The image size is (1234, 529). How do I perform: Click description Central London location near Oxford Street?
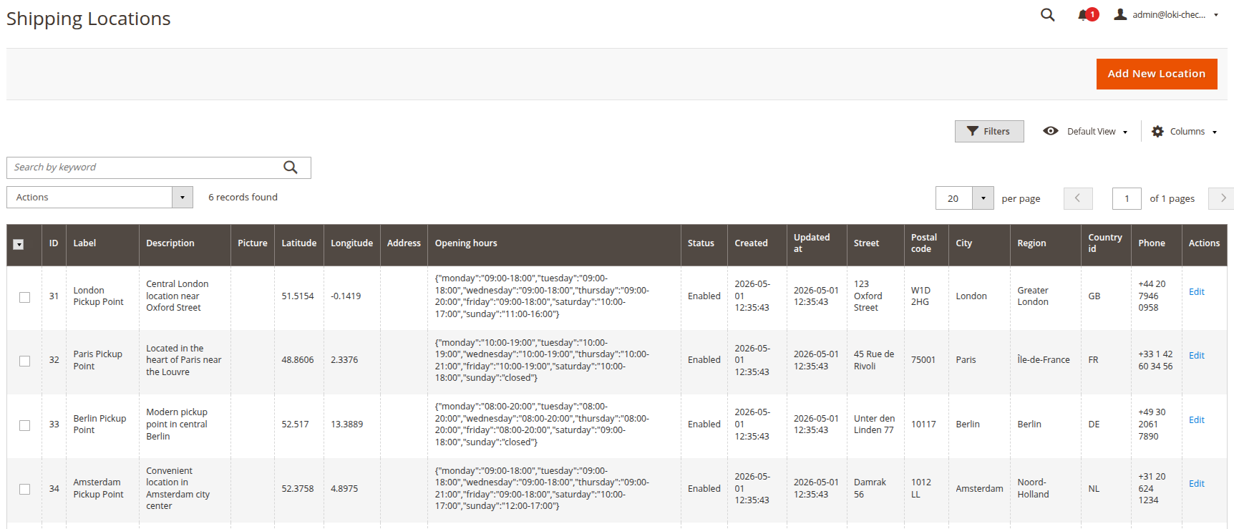[178, 296]
